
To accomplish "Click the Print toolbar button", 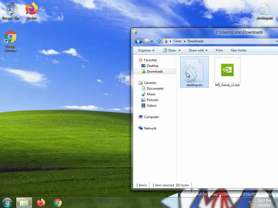I will click(219, 50).
